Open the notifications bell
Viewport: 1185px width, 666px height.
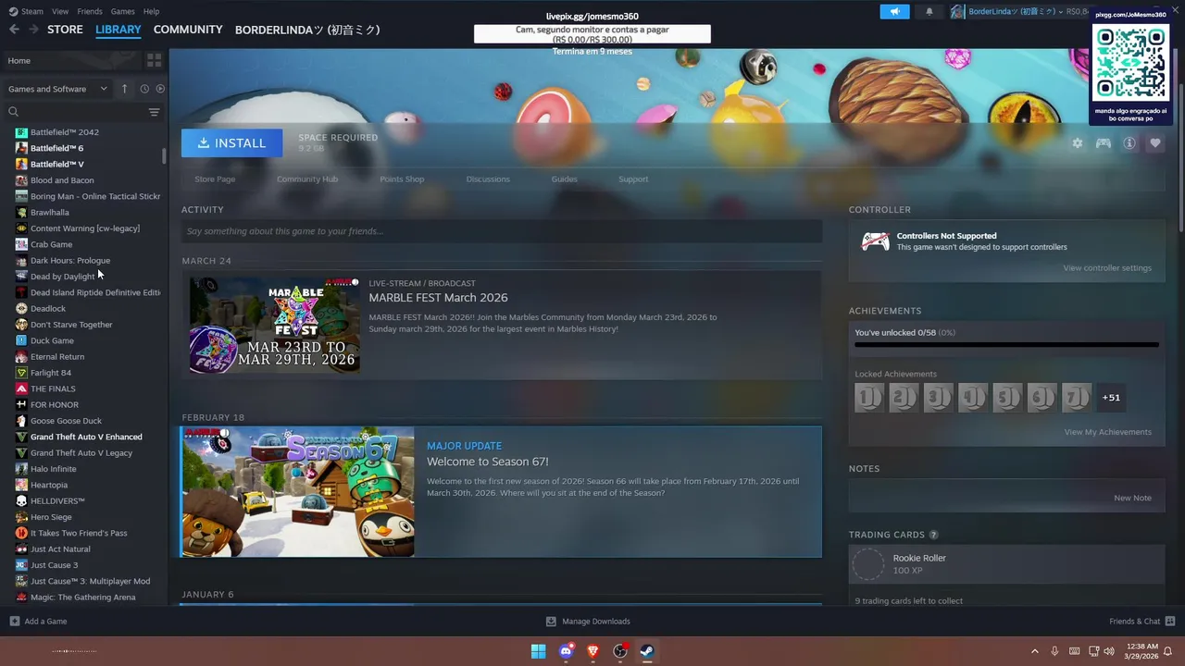929,12
